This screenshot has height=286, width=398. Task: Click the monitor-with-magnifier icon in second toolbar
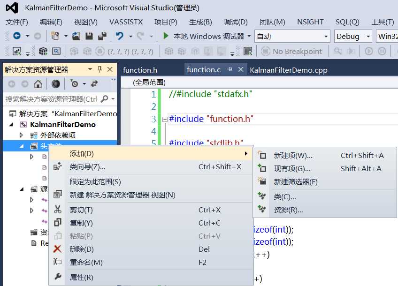pyautogui.click(x=56, y=52)
